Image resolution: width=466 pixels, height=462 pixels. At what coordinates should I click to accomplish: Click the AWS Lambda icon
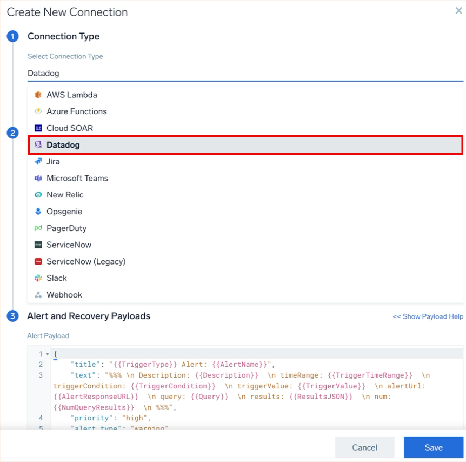38,95
